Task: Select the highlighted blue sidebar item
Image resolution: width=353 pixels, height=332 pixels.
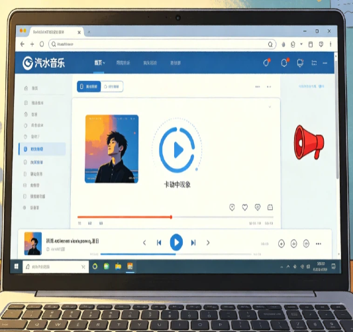Action: pyautogui.click(x=42, y=149)
